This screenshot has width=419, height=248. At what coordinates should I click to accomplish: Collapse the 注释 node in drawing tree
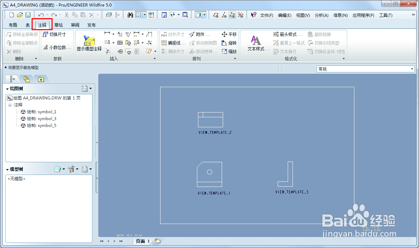(x=10, y=105)
